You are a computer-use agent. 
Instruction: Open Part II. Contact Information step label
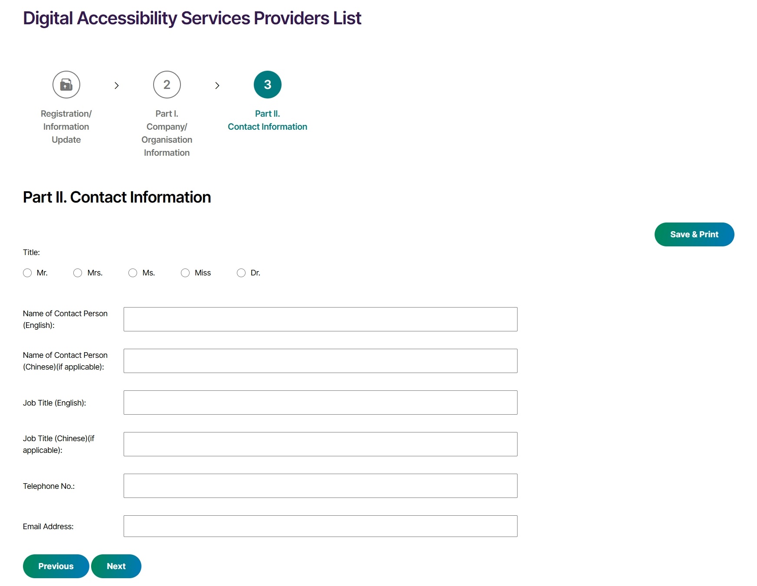pyautogui.click(x=267, y=120)
